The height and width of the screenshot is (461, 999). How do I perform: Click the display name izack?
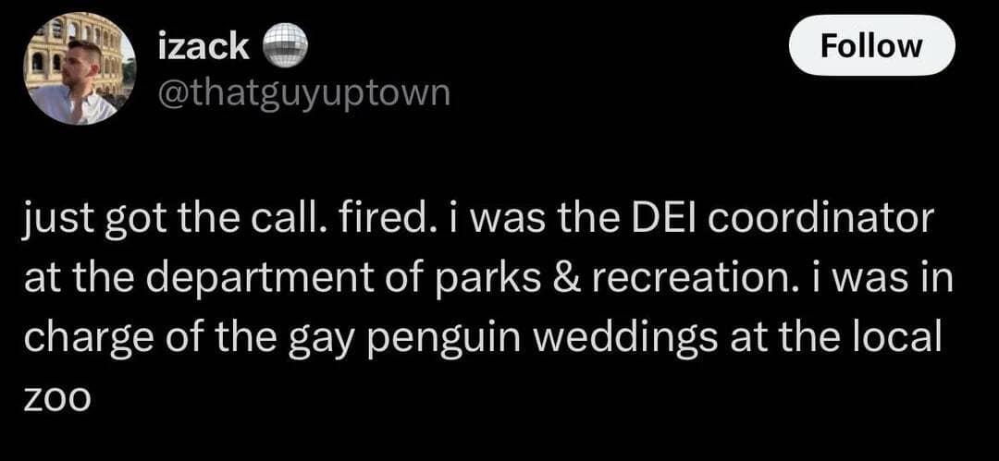203,45
